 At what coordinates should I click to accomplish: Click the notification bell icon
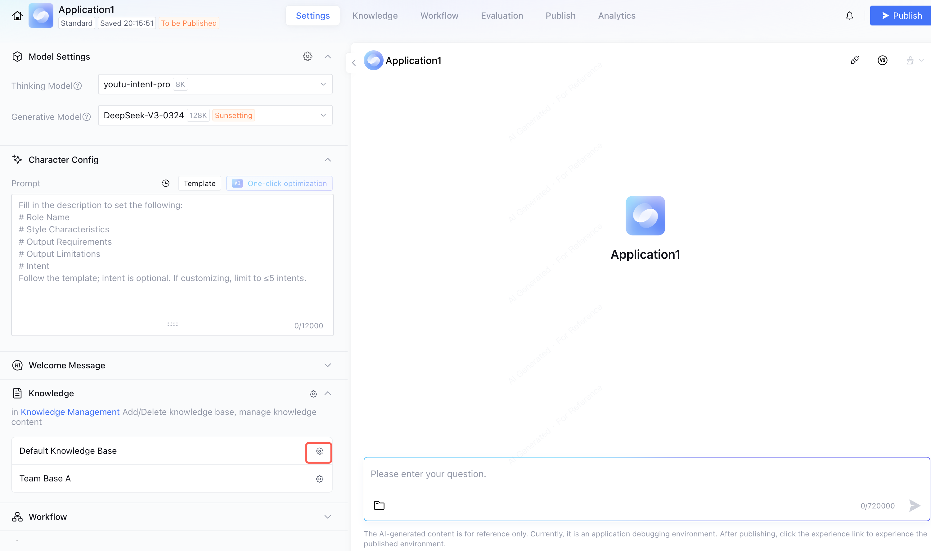(849, 16)
